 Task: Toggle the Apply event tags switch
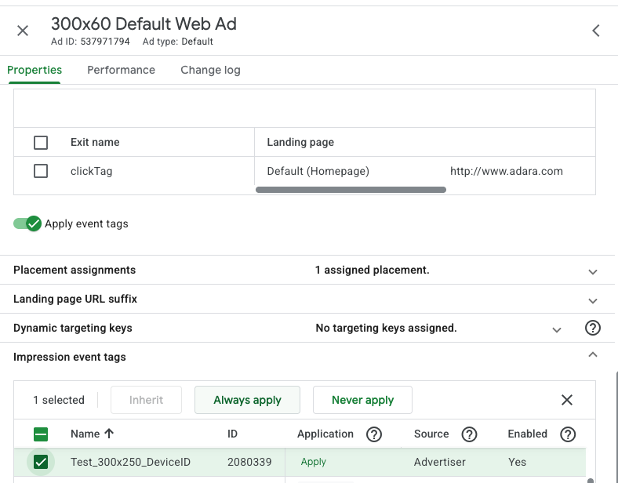click(27, 223)
